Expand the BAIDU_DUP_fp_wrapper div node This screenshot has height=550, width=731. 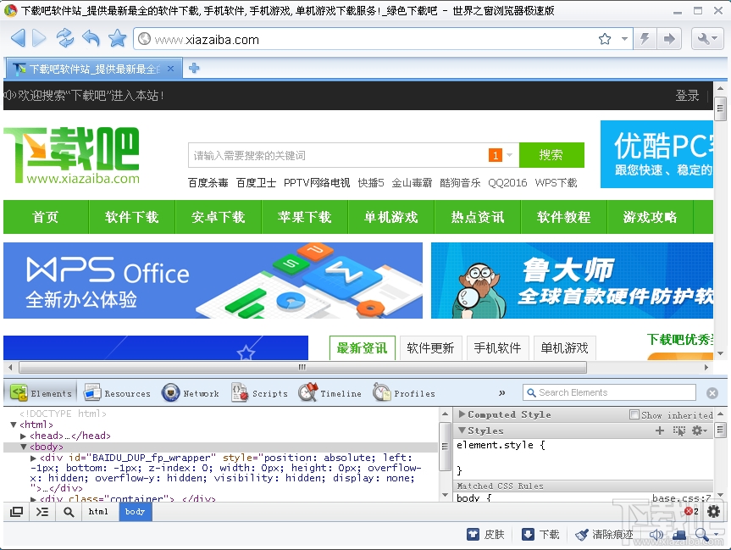(x=34, y=458)
